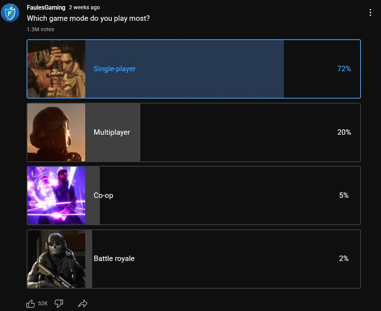Choose the Co-op poll option
The height and width of the screenshot is (311, 381).
(x=194, y=196)
